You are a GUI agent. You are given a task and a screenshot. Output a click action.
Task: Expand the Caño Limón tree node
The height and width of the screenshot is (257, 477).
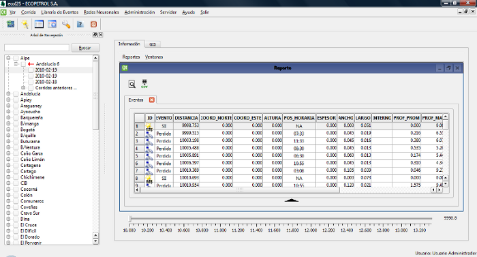(x=8, y=160)
